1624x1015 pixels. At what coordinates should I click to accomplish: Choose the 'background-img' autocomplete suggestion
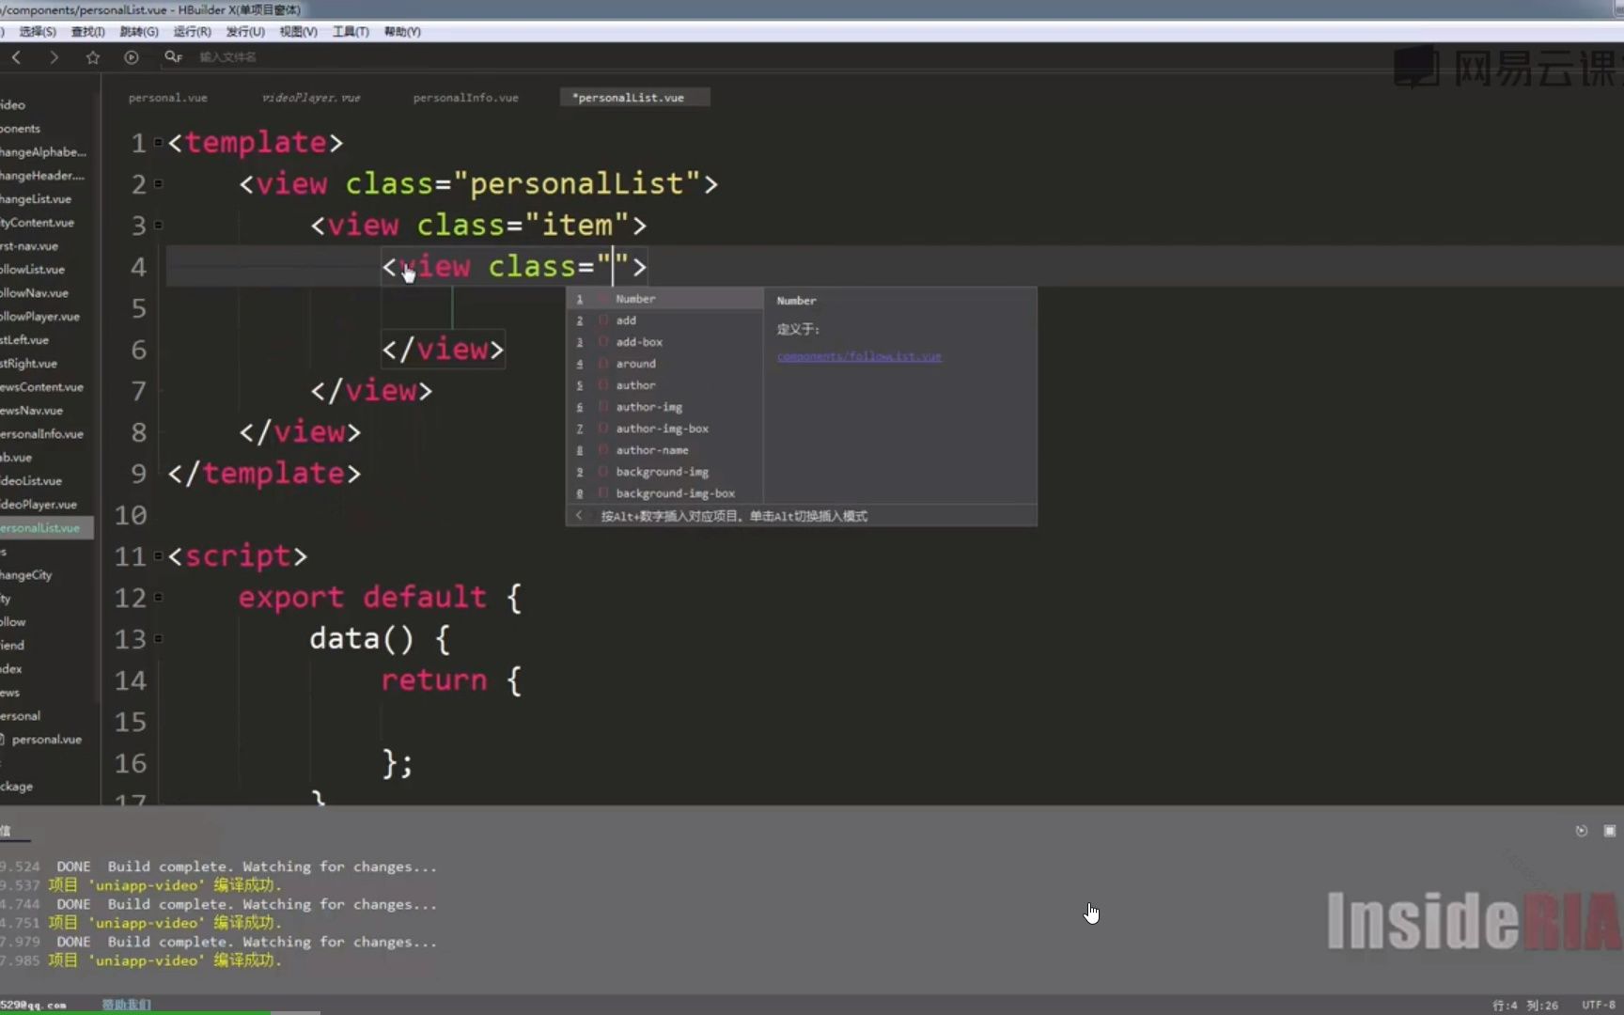(x=664, y=472)
